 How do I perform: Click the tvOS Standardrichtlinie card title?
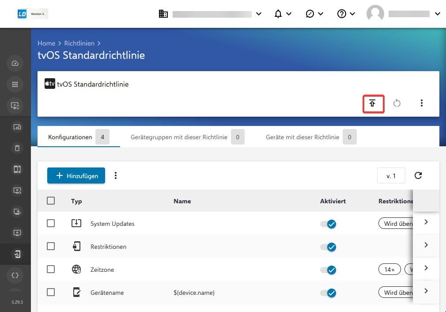tap(93, 84)
